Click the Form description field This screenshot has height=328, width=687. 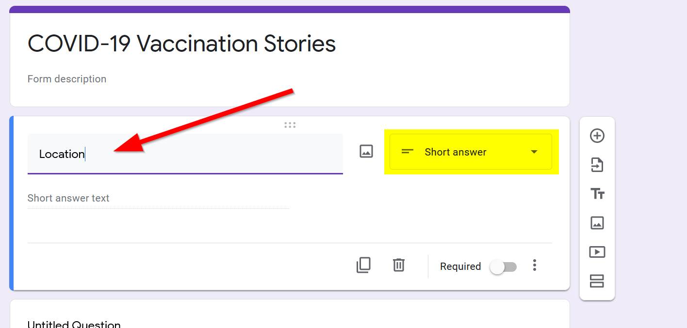(x=67, y=79)
